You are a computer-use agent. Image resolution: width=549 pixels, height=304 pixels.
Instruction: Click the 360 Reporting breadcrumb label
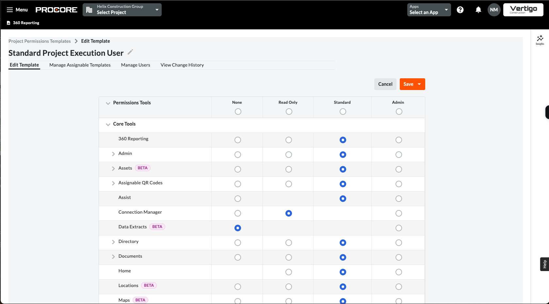click(26, 23)
